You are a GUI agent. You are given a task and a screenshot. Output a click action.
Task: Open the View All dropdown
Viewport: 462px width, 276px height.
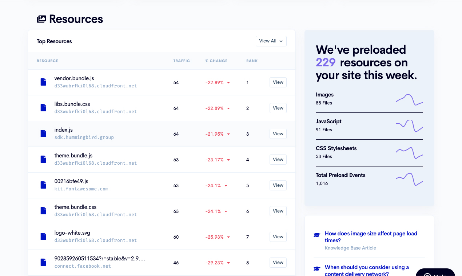pyautogui.click(x=271, y=41)
